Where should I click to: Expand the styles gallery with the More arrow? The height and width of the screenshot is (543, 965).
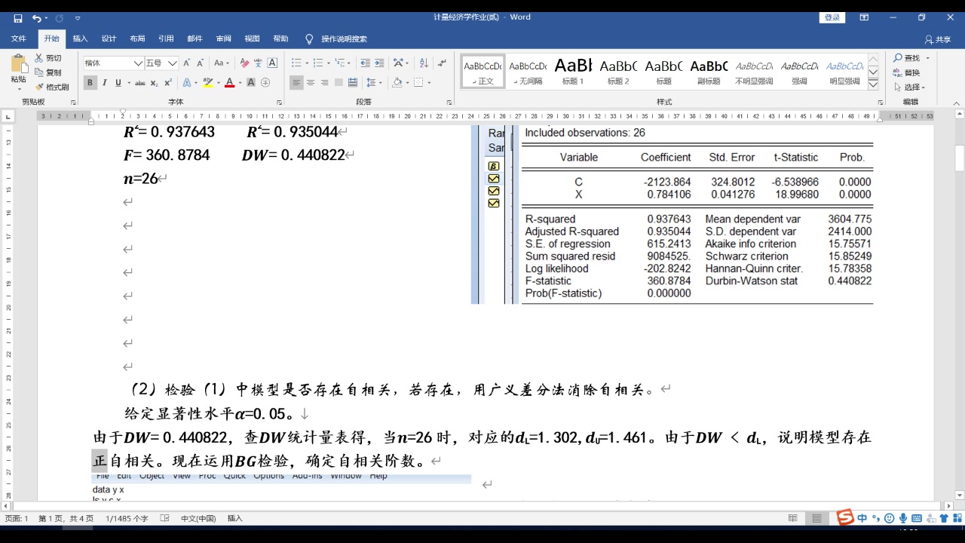point(873,84)
